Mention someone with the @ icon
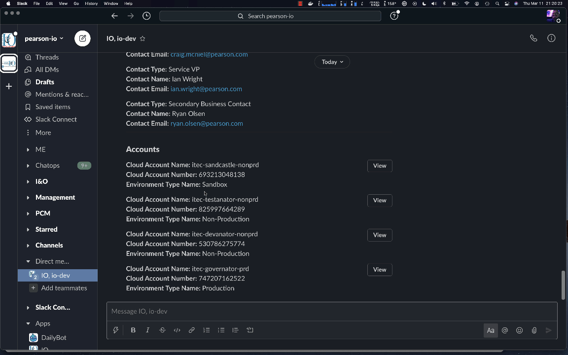The height and width of the screenshot is (355, 568). 504,330
